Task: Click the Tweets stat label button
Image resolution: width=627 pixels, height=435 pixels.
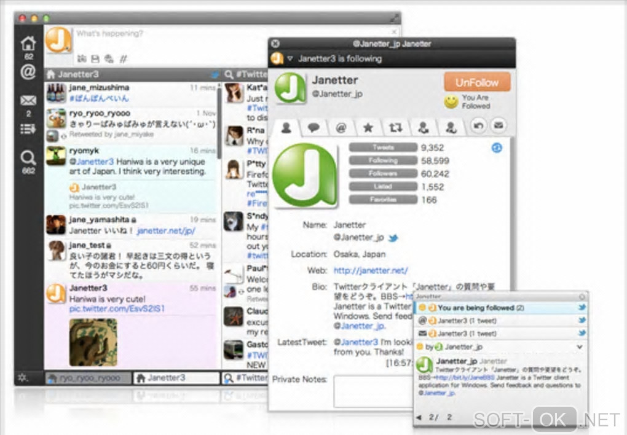Action: click(383, 147)
